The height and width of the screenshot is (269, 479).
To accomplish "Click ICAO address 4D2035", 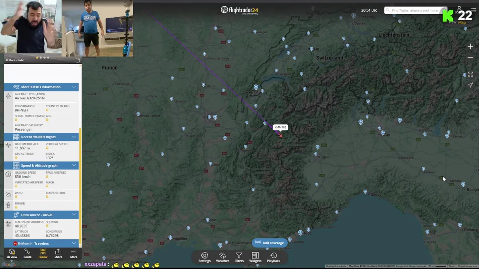I will tap(21, 226).
